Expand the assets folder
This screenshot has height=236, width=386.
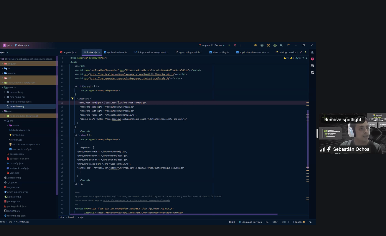pyautogui.click(x=7, y=125)
